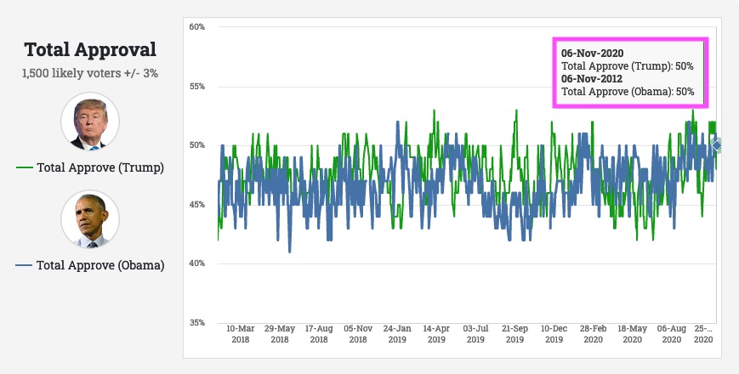Click the 06-Aug 2020 x-axis label
The image size is (739, 374).
[x=672, y=334]
